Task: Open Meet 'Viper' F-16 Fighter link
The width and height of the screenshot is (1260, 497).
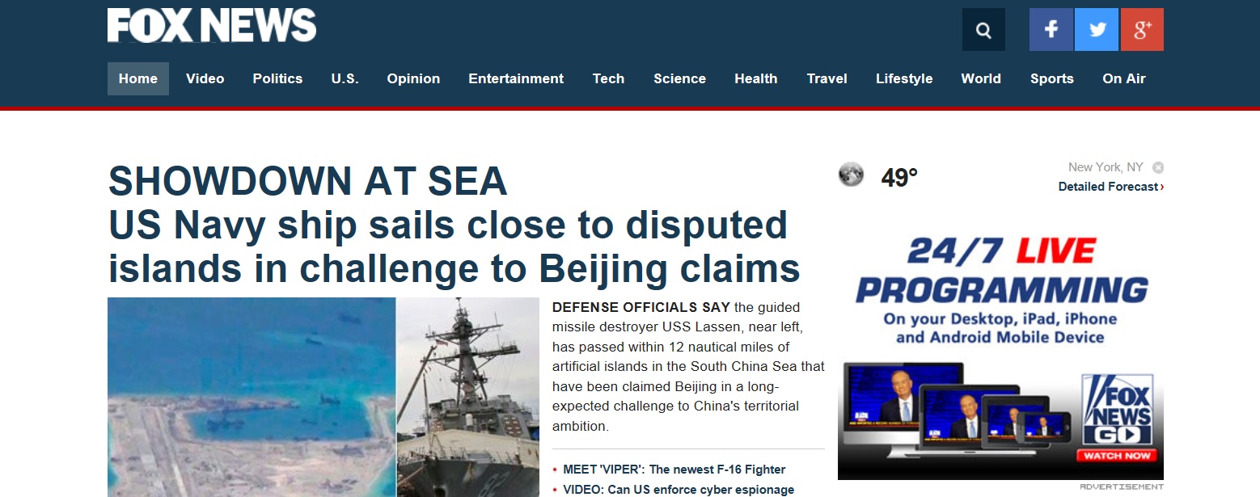Action: 674,470
